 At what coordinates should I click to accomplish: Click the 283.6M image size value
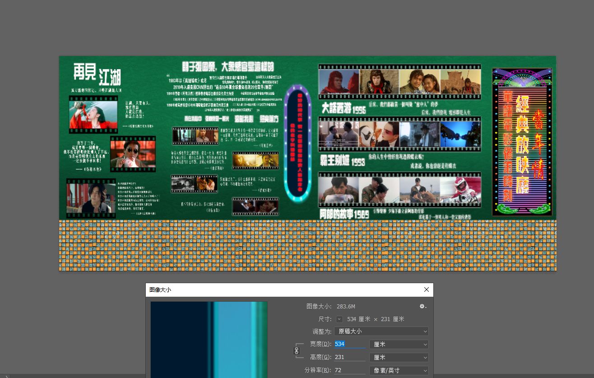click(x=346, y=306)
